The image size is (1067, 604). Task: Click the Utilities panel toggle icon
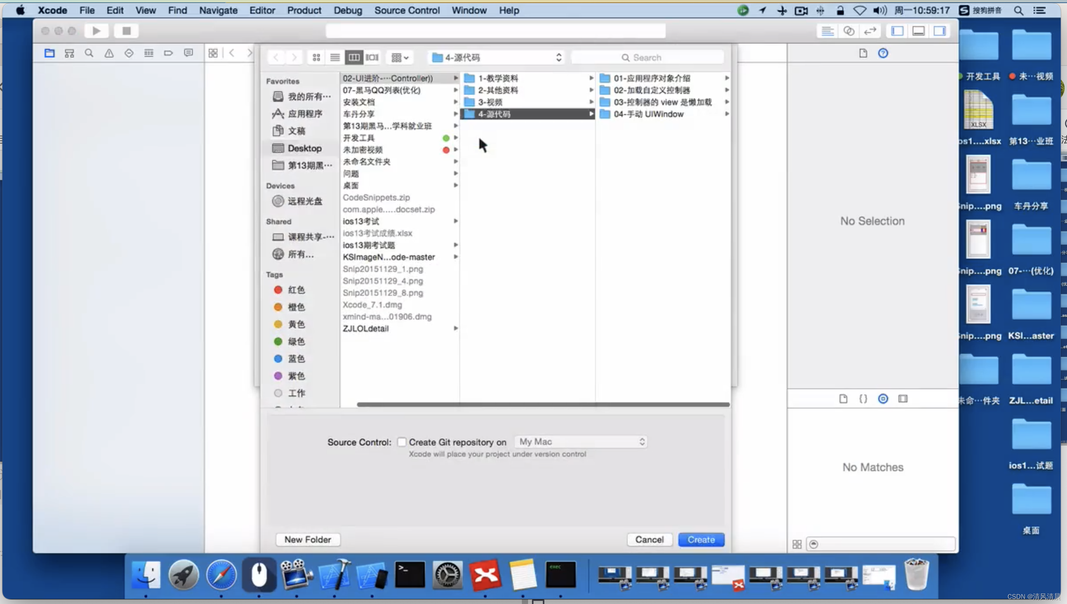click(x=940, y=31)
